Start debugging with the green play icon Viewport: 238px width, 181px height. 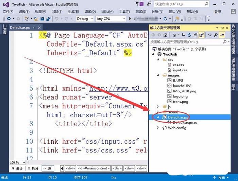[130, 19]
